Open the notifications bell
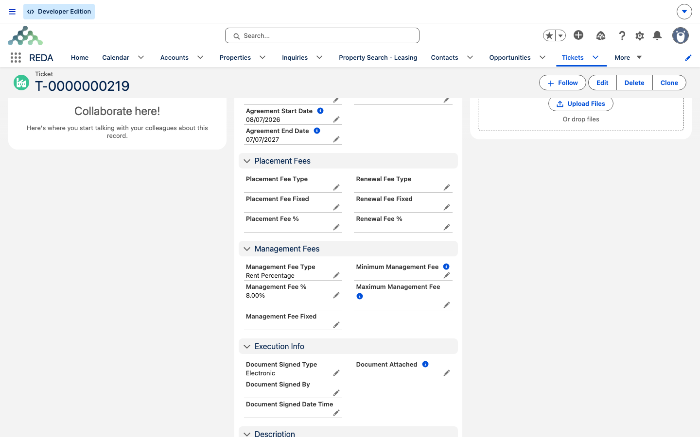The image size is (700, 437). point(657,35)
